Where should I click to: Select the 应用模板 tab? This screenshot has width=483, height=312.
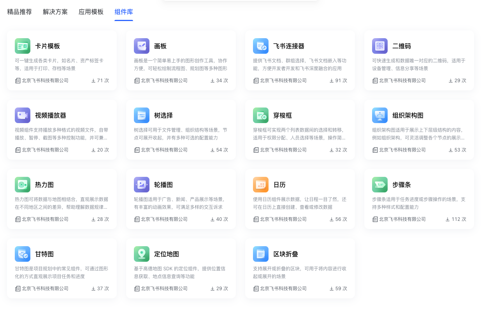[x=91, y=12]
